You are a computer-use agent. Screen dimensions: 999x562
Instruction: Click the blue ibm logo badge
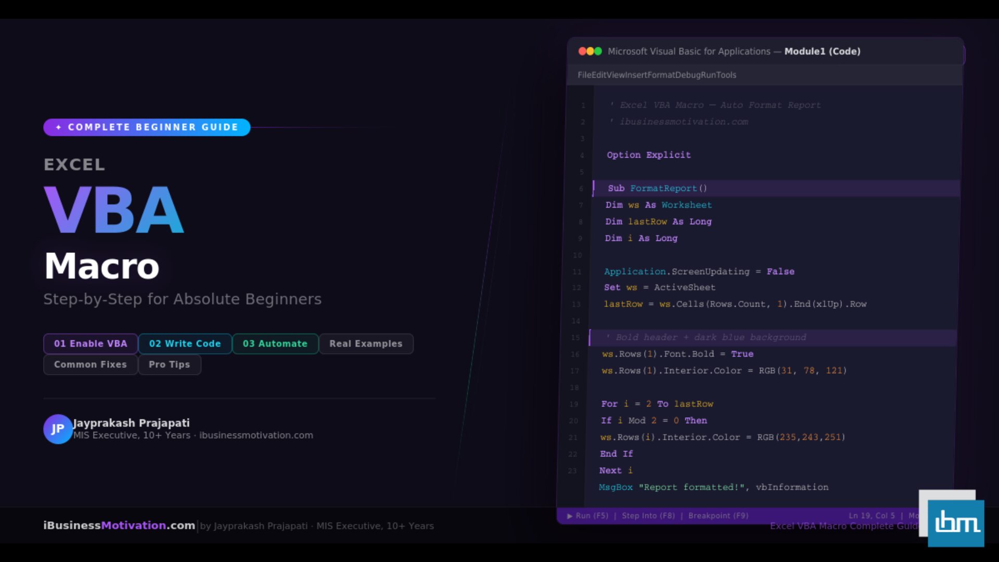(956, 522)
